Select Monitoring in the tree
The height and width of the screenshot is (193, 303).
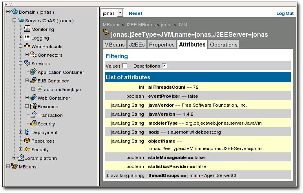click(43, 29)
